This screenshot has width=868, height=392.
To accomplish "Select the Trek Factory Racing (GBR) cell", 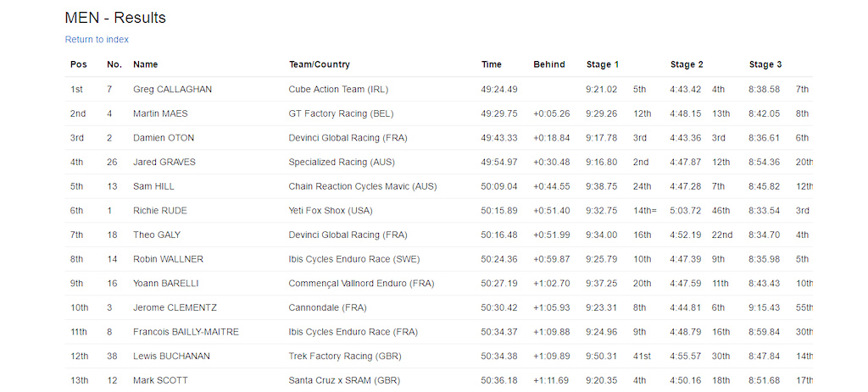I will click(x=345, y=356).
